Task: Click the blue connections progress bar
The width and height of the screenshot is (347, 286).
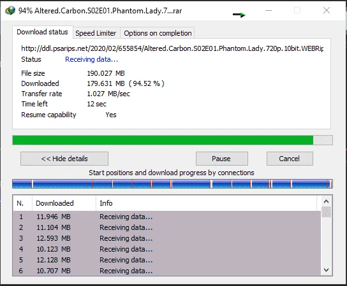Action: pos(172,184)
